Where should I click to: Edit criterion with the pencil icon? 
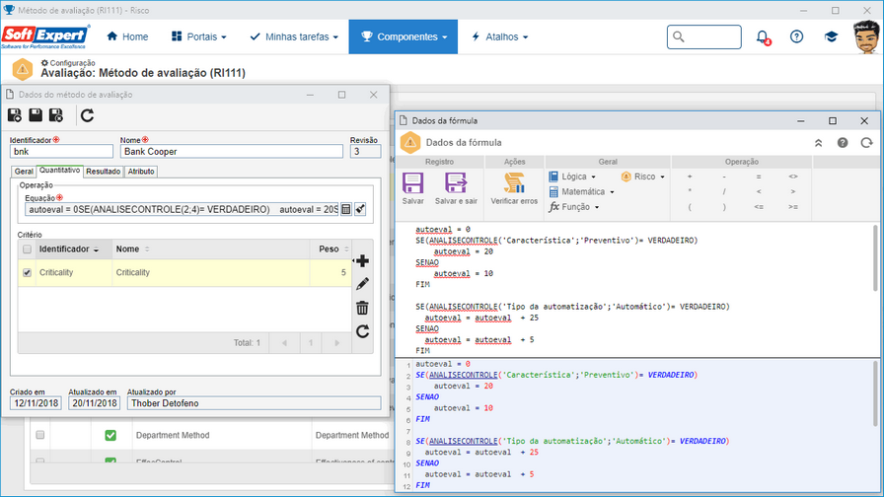(362, 284)
